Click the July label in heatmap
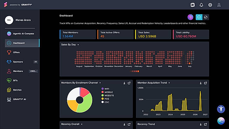The height and width of the screenshot is (129, 229). pyautogui.click(x=190, y=66)
